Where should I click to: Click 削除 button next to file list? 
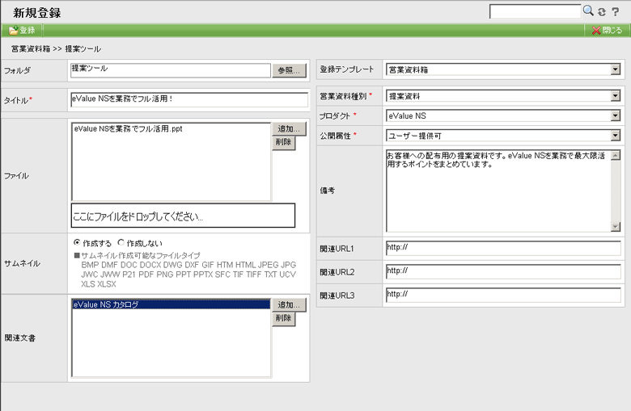[x=284, y=143]
